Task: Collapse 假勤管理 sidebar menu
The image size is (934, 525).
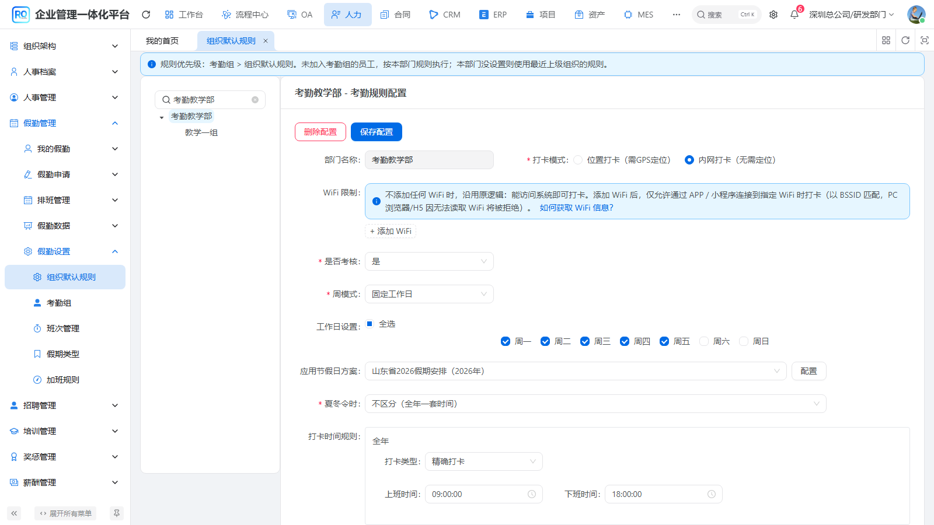Action: pos(65,123)
